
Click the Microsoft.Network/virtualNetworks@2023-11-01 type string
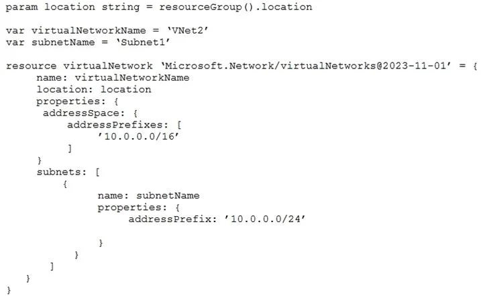click(x=306, y=66)
